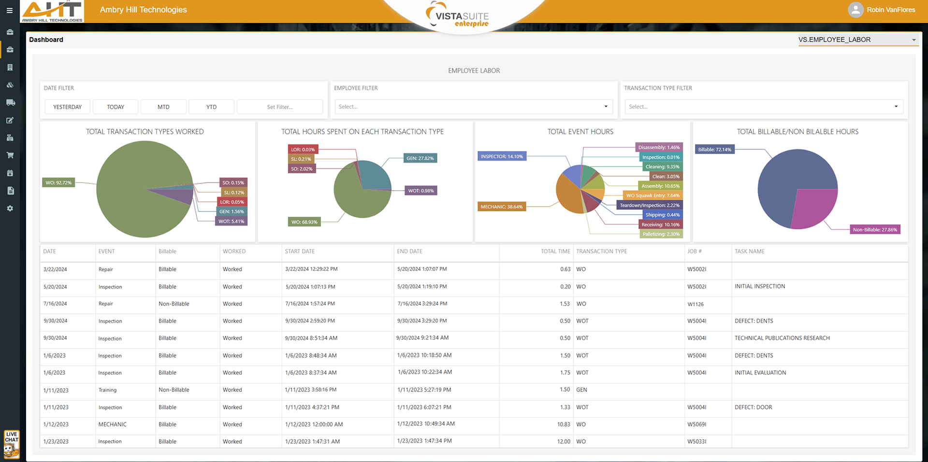The height and width of the screenshot is (462, 928).
Task: Open Robin VanFlores user profile menu
Action: [x=882, y=10]
